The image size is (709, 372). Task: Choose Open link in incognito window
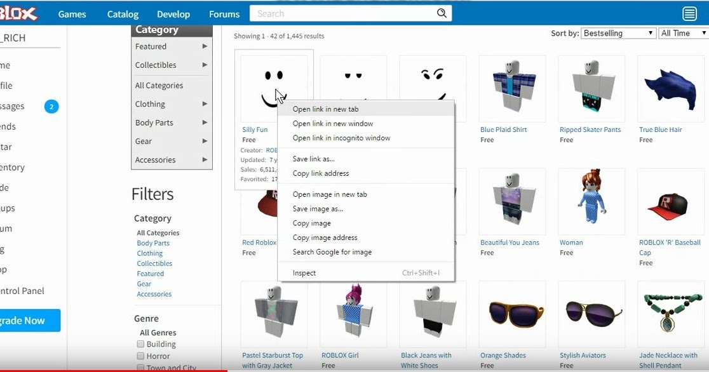367,138
